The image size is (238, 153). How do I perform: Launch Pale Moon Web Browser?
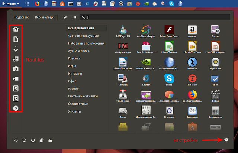click(x=169, y=64)
